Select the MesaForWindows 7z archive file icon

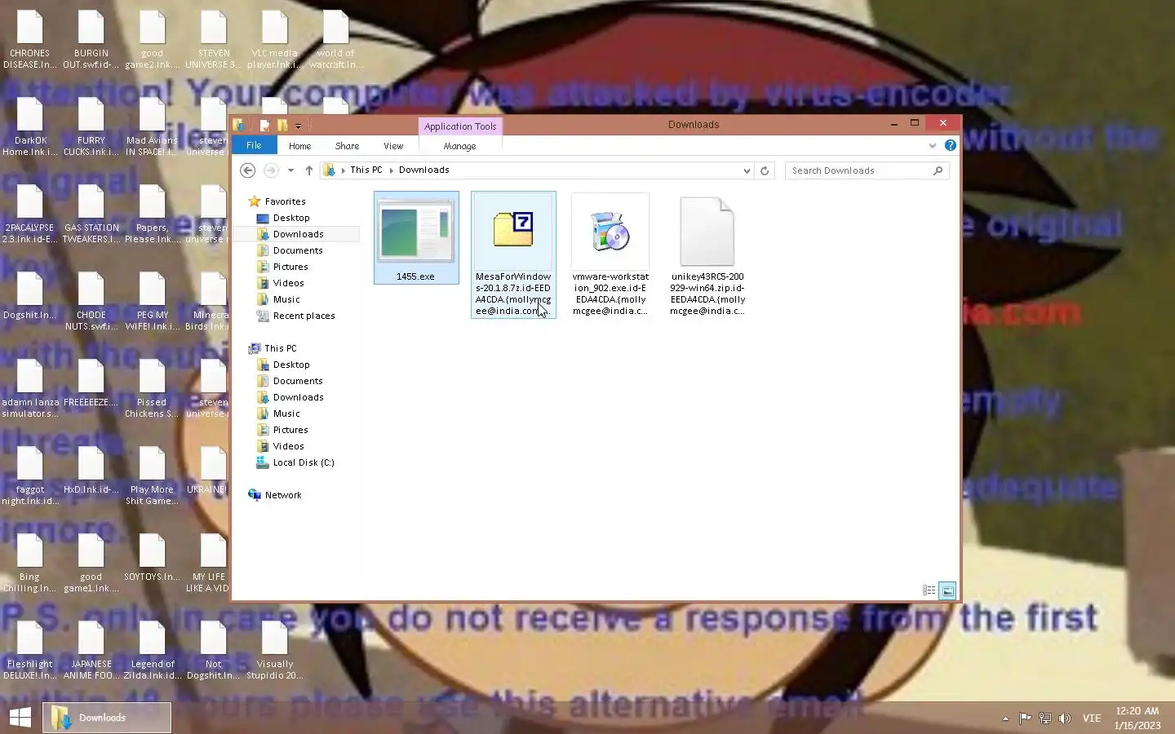point(513,229)
